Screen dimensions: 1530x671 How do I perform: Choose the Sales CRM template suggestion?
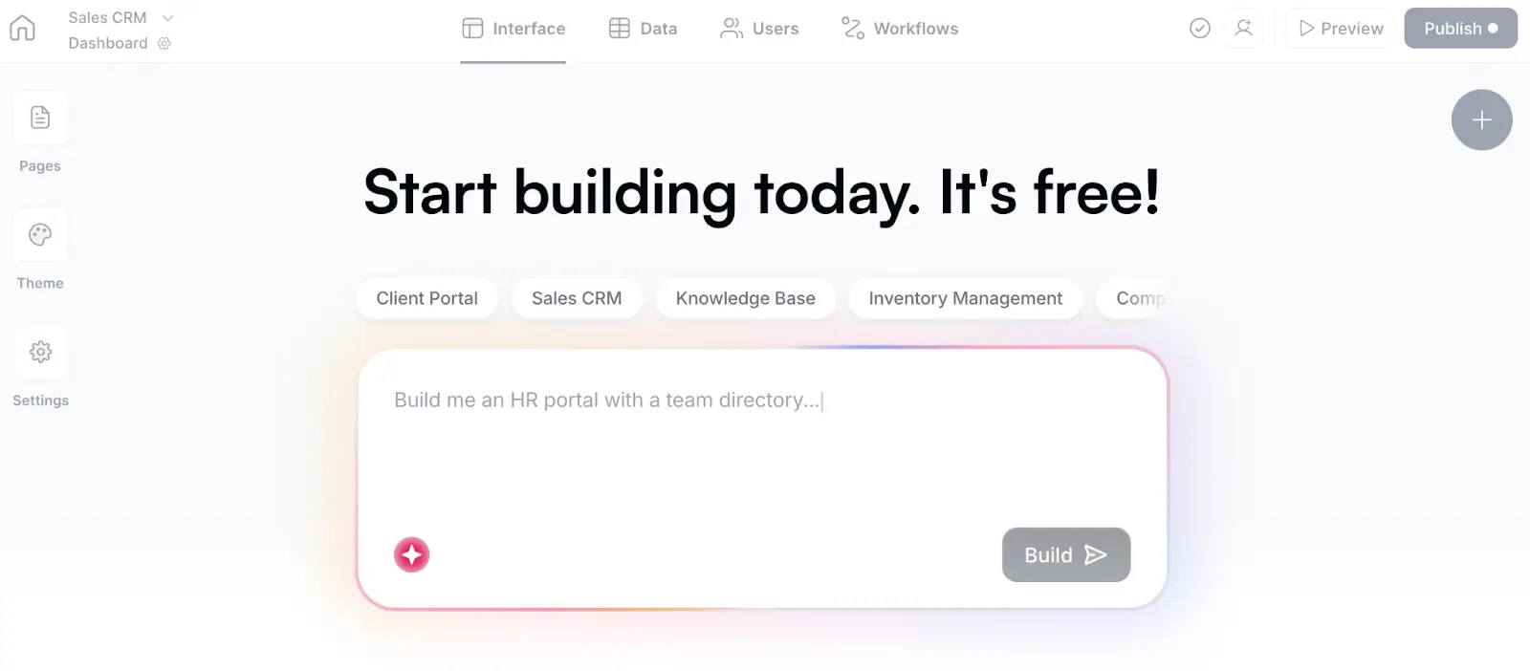pyautogui.click(x=576, y=298)
